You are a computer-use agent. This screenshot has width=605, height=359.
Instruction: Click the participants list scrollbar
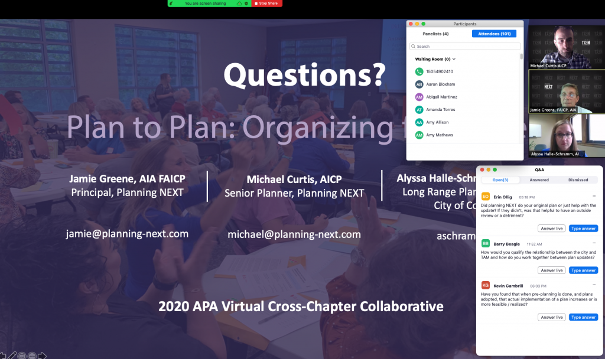pos(521,57)
